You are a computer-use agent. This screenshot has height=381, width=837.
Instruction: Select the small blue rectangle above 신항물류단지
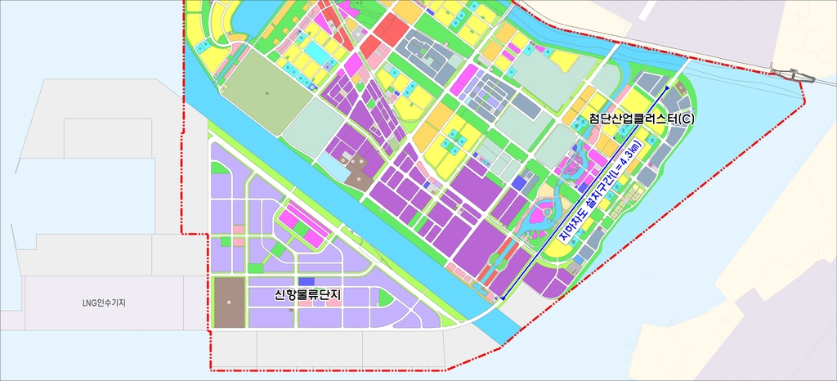tap(307, 281)
